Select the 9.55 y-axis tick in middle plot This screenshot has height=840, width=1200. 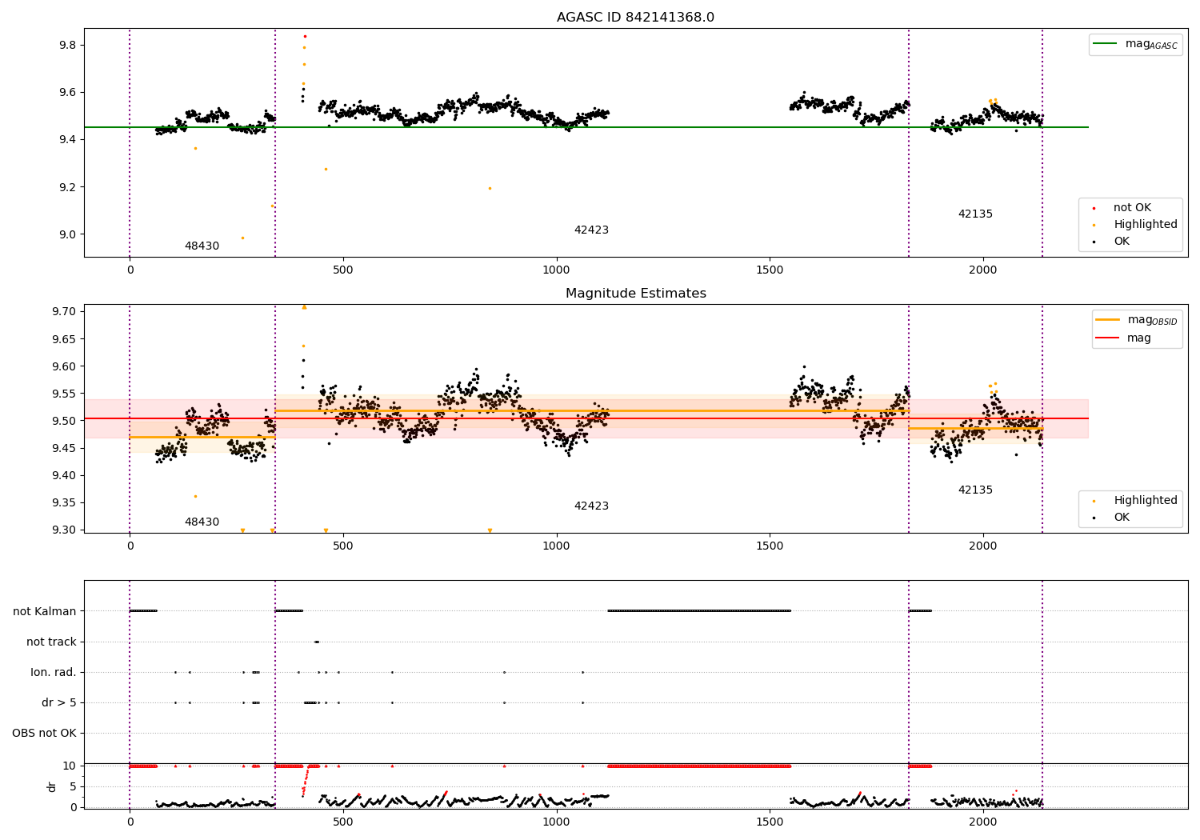(63, 394)
